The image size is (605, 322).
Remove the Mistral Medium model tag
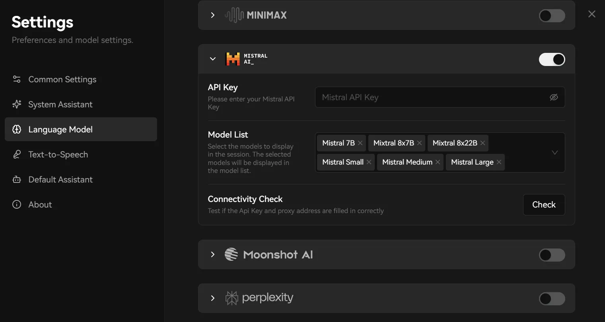tap(438, 162)
